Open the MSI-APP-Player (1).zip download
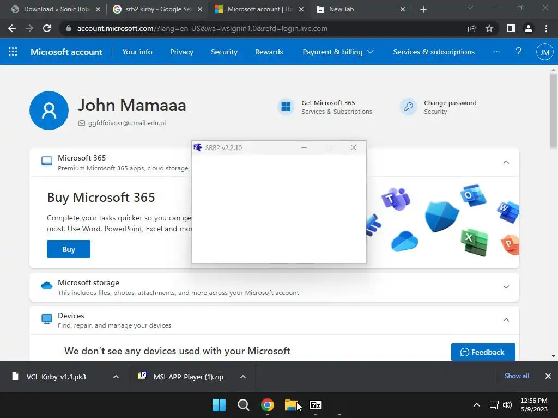Image resolution: width=558 pixels, height=418 pixels. pos(188,377)
